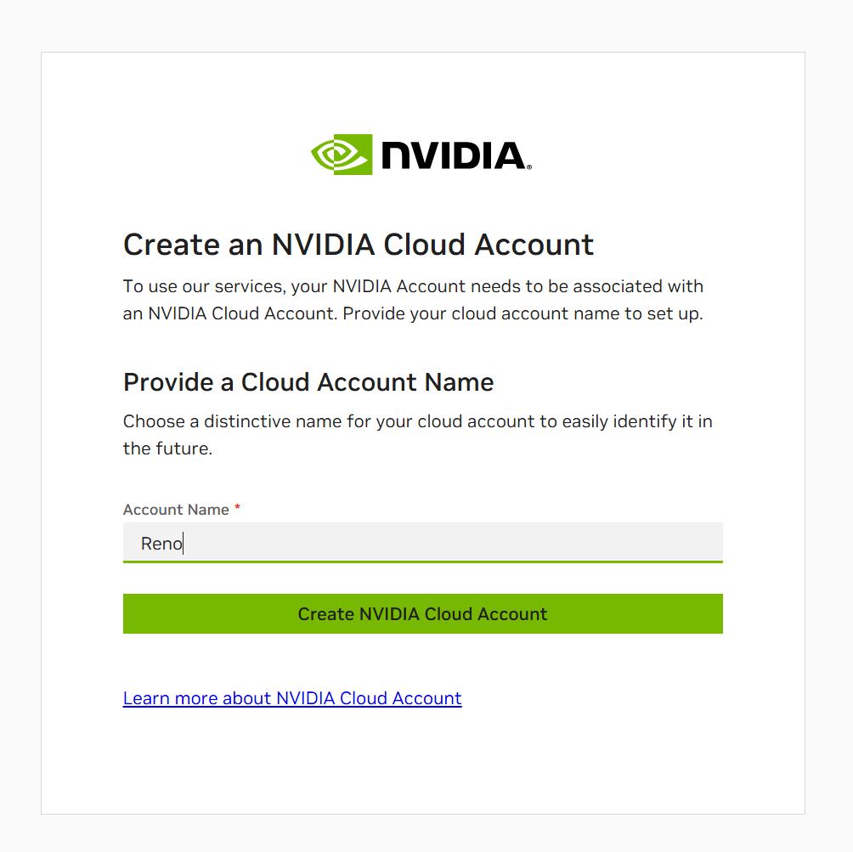Viewport: 853px width, 852px height.
Task: Click the Create NVIDIA Cloud Account button
Action: coord(423,613)
